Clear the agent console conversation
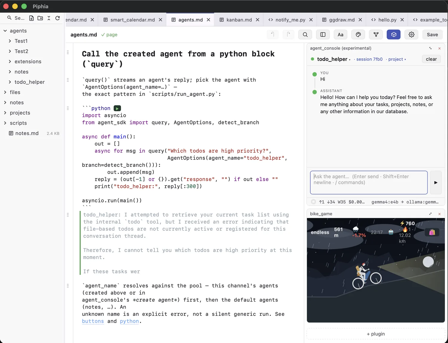The height and width of the screenshot is (343, 448). (x=431, y=59)
